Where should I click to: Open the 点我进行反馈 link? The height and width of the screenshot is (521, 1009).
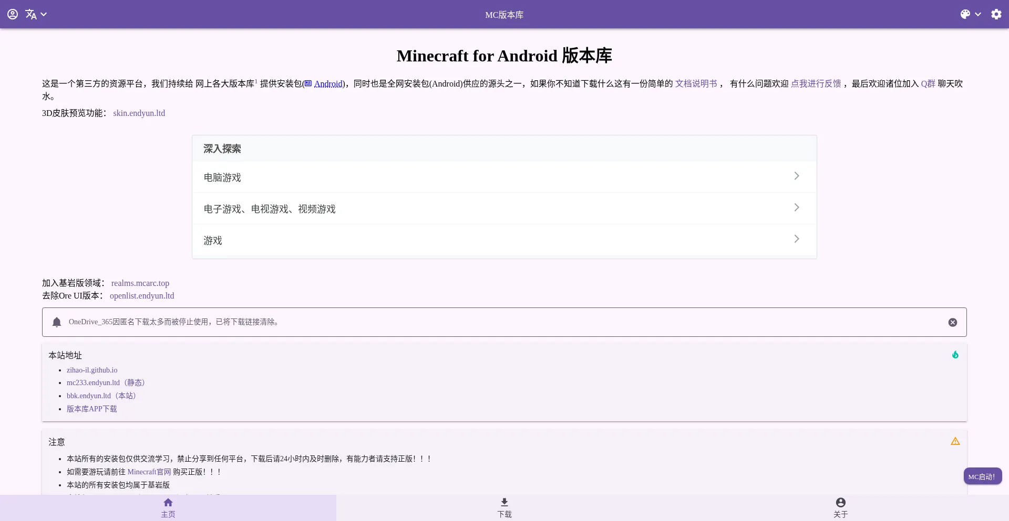tap(816, 83)
